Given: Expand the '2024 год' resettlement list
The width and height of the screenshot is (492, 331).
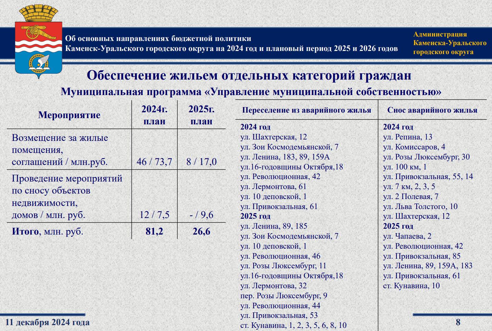Looking at the screenshot, I should [255, 127].
